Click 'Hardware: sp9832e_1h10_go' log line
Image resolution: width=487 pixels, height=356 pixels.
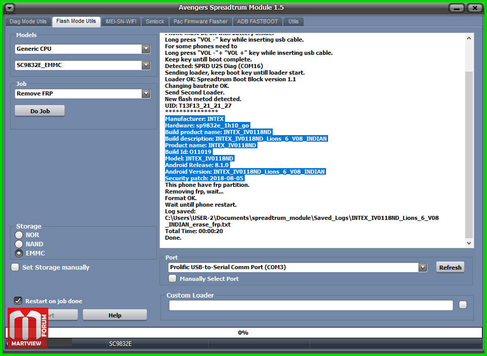tap(207, 125)
